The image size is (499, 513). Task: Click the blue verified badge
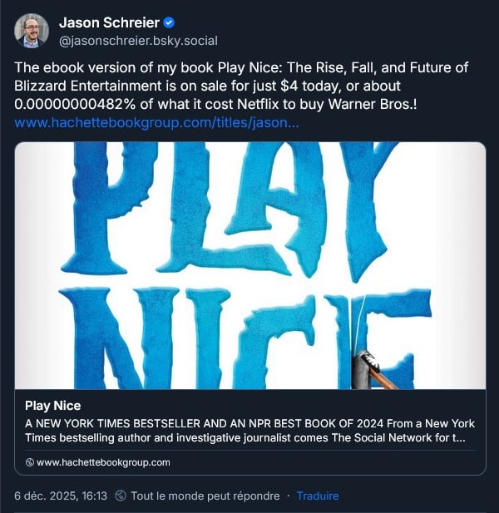click(x=169, y=22)
